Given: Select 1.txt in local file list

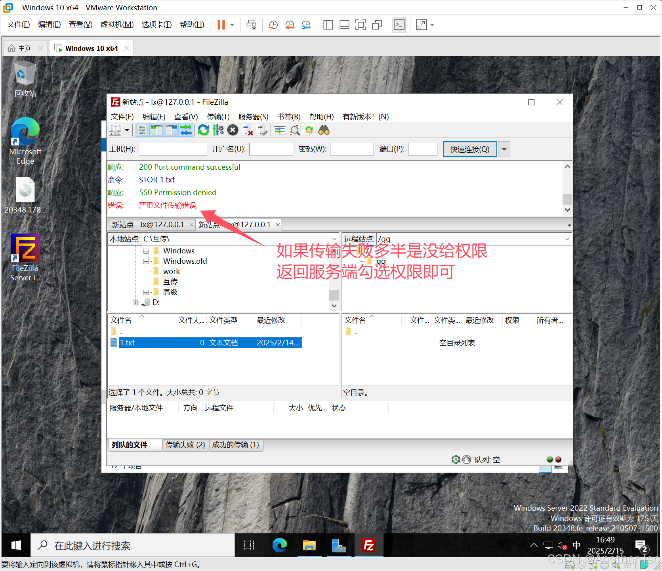Looking at the screenshot, I should coord(210,343).
